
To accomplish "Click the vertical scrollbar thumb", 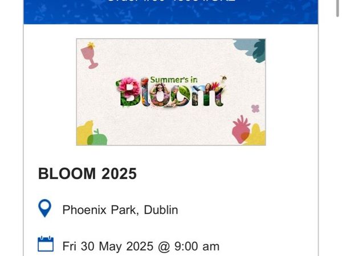I will [337, 9].
